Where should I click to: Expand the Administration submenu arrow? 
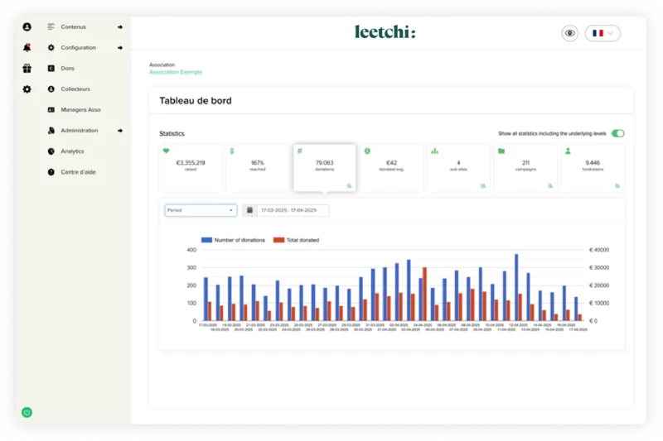[x=120, y=131]
